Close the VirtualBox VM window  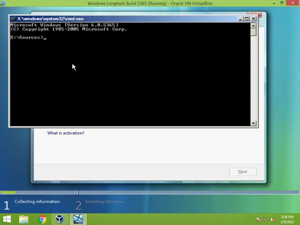point(293,3)
